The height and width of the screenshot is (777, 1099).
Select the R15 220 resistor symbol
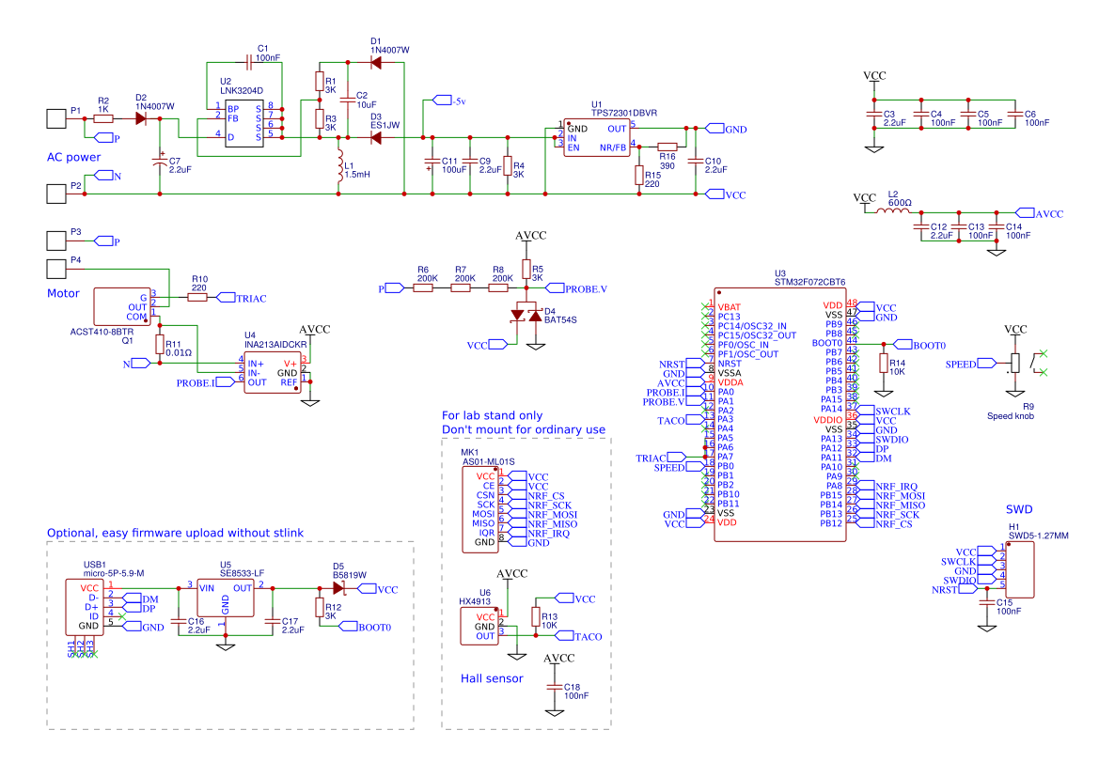point(639,175)
